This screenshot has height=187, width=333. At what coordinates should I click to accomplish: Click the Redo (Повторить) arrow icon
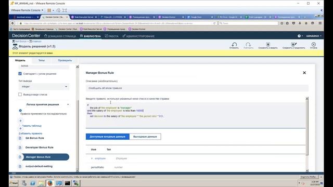pos(248,44)
